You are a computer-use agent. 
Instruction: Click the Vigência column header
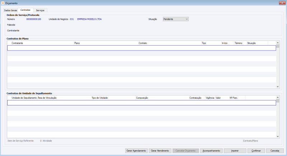coord(210,98)
